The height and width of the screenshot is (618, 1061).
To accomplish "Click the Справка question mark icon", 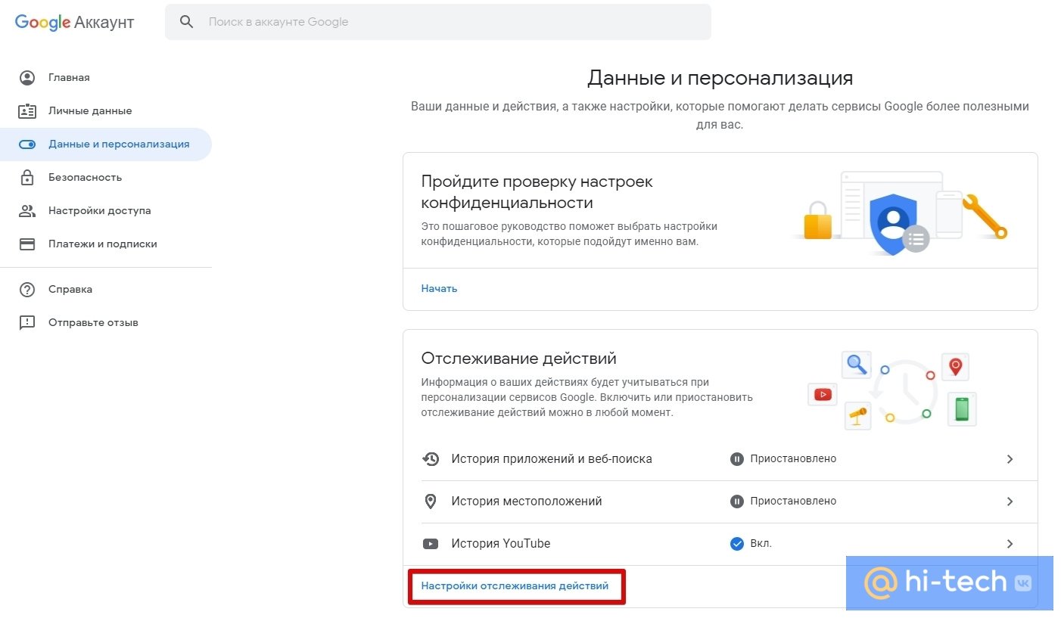I will [27, 290].
